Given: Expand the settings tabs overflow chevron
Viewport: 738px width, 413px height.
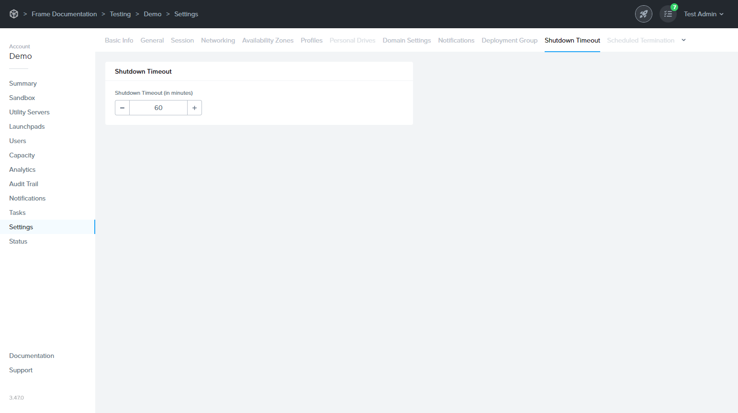Looking at the screenshot, I should 683,40.
